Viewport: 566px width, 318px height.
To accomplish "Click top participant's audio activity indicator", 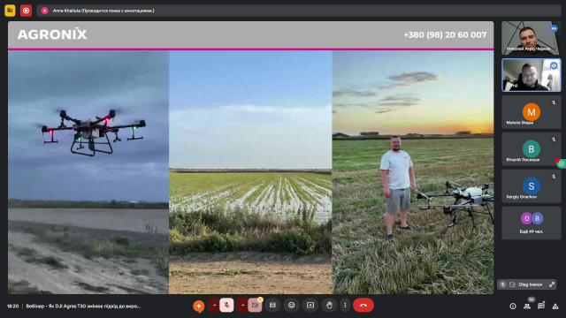I will click(554, 28).
